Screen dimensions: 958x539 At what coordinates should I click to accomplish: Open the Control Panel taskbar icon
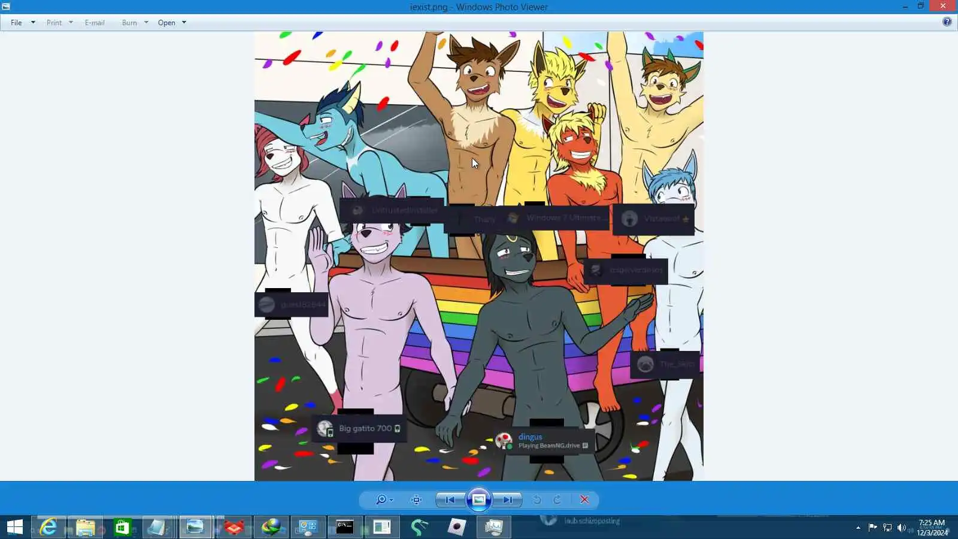[308, 527]
